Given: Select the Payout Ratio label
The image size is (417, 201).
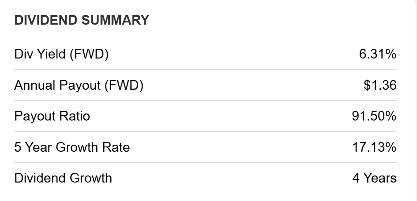Looking at the screenshot, I should (x=52, y=116).
